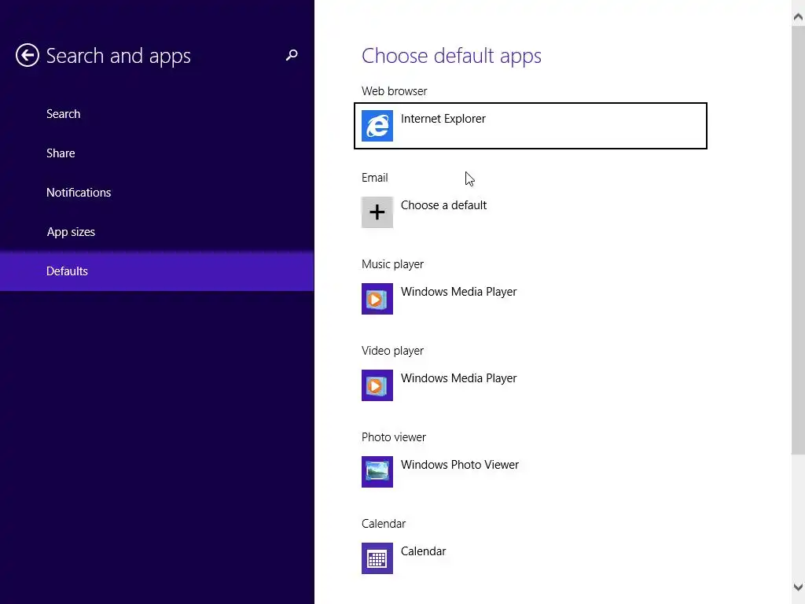805x604 pixels.
Task: Change Music player's Windows Media Player default
Action: pos(531,299)
